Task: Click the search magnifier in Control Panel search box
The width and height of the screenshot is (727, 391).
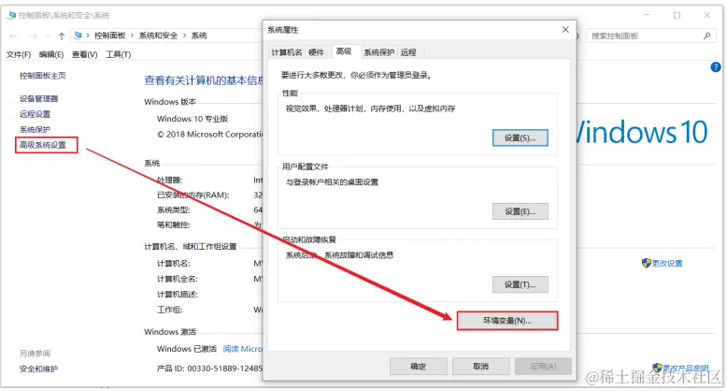Action: (x=706, y=36)
